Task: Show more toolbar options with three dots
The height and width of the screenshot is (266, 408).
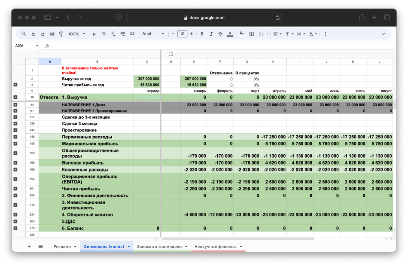Action: (x=325, y=34)
